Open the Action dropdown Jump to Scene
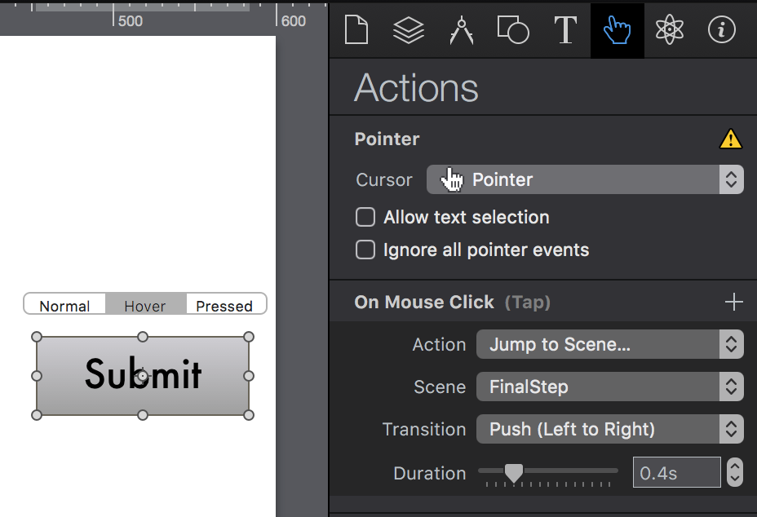 pos(609,345)
